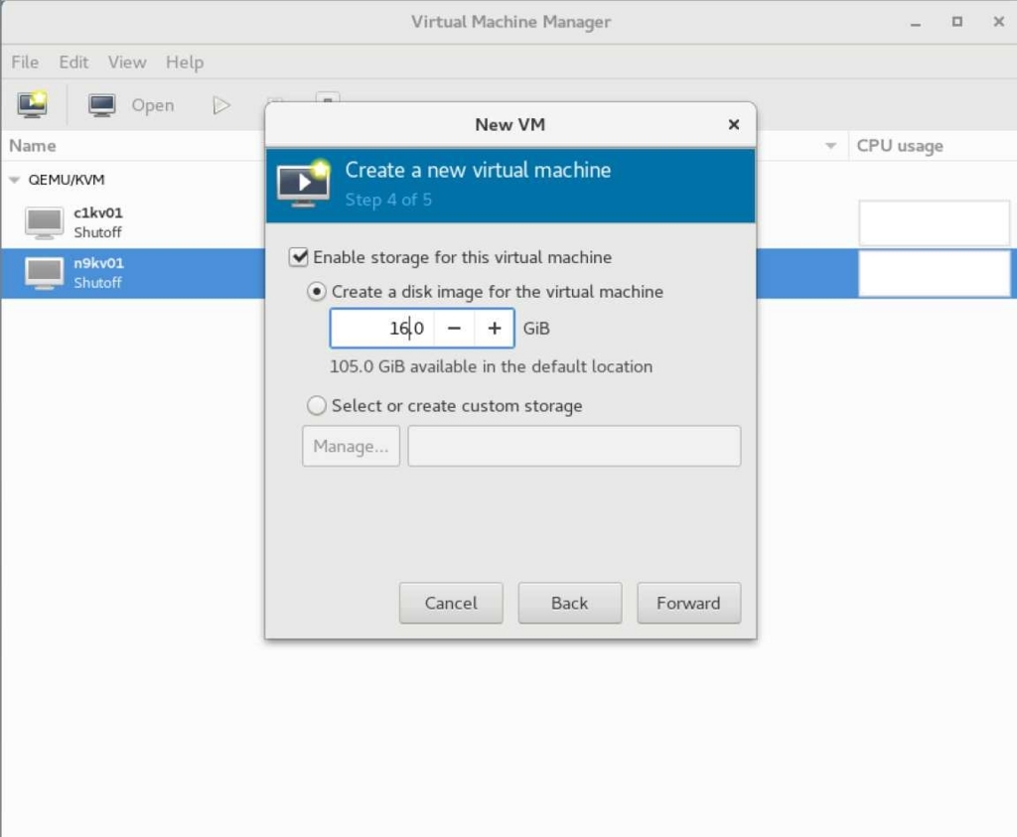Toggle Enable storage for this virtual machine

(298, 257)
